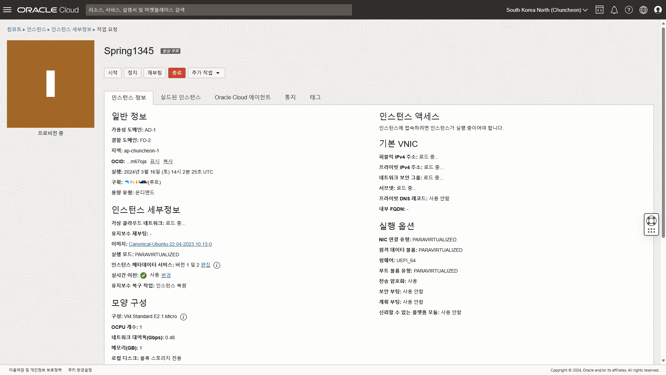Click the search bar for resources
This screenshot has height=375, width=666.
click(x=219, y=10)
